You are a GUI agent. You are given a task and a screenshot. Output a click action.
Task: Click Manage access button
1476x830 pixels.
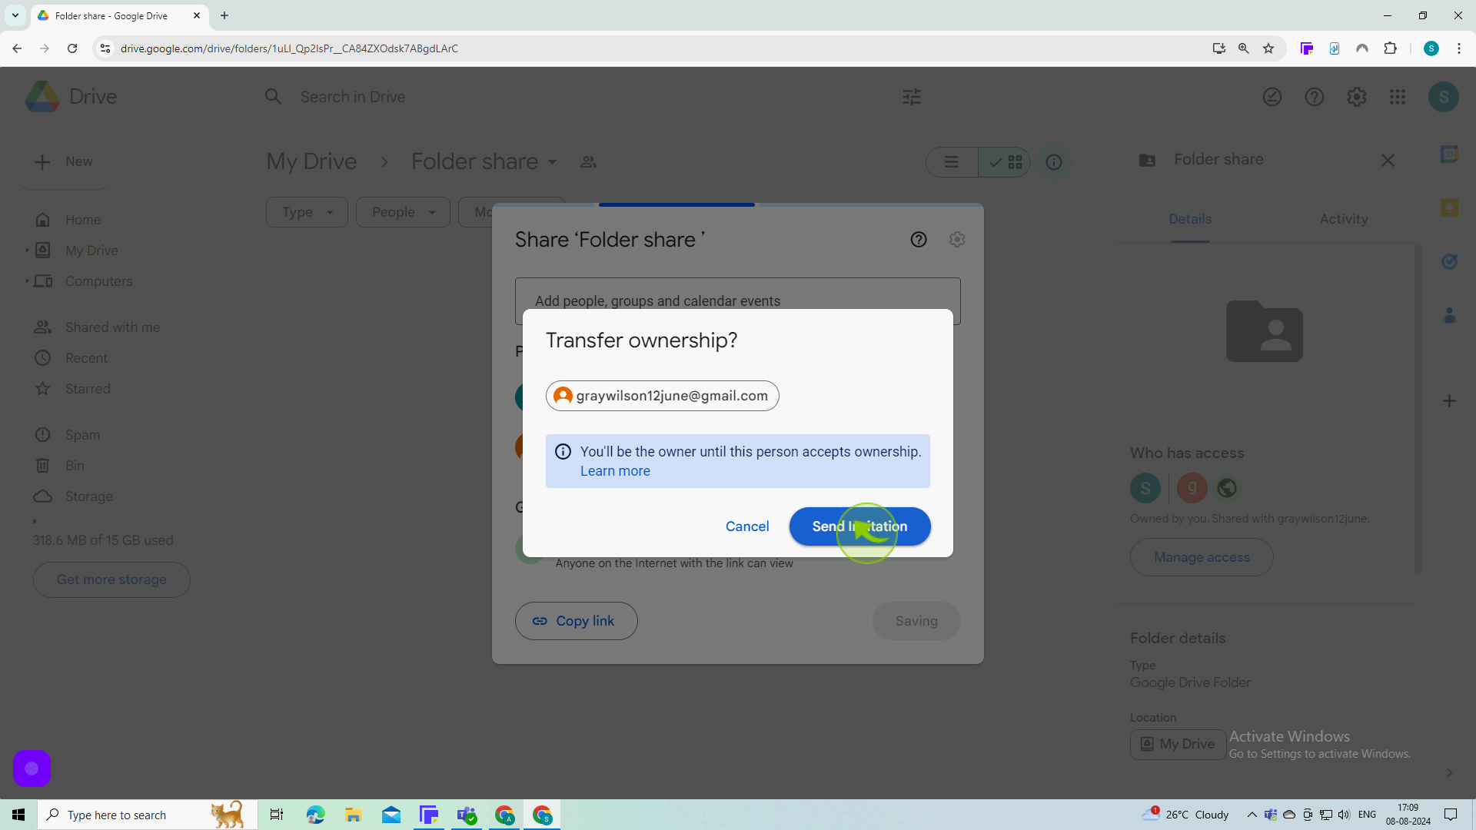click(x=1202, y=556)
